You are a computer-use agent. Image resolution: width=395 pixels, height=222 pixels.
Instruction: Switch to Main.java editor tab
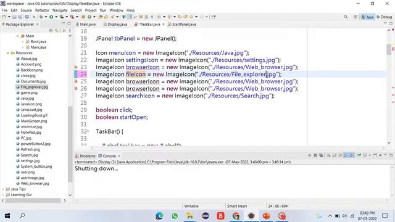[85, 24]
